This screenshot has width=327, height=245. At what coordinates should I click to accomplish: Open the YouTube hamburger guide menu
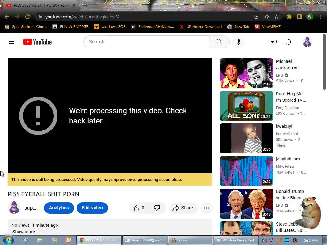pyautogui.click(x=11, y=42)
